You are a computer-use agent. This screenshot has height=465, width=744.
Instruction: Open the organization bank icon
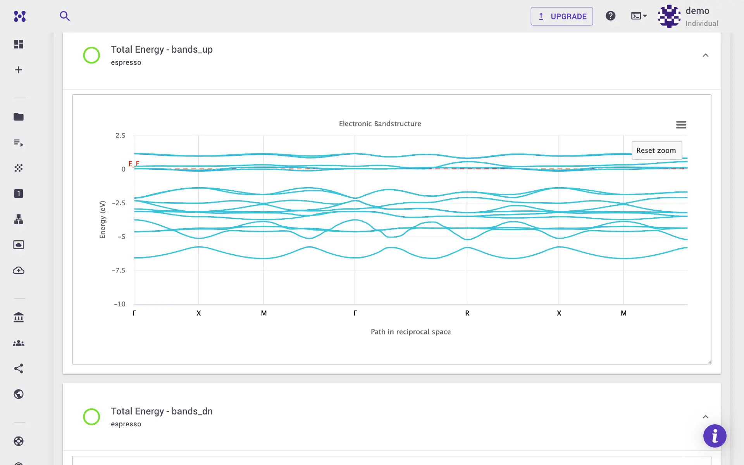[x=18, y=317]
